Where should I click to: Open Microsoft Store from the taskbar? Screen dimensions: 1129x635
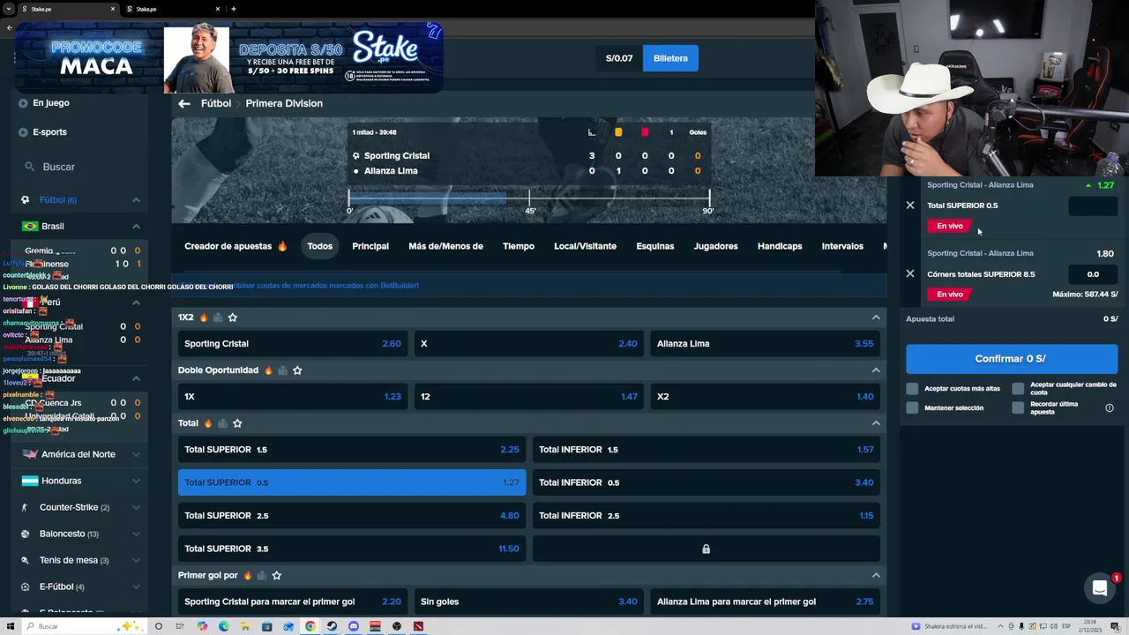click(266, 626)
